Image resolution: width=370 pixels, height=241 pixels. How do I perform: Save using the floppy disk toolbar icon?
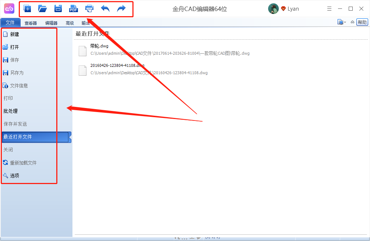58,9
